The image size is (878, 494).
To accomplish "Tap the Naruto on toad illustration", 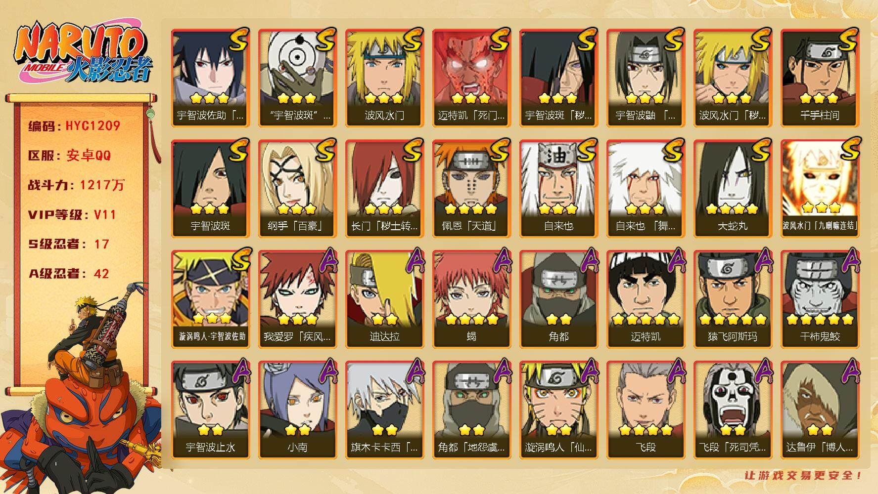I will pos(82,390).
